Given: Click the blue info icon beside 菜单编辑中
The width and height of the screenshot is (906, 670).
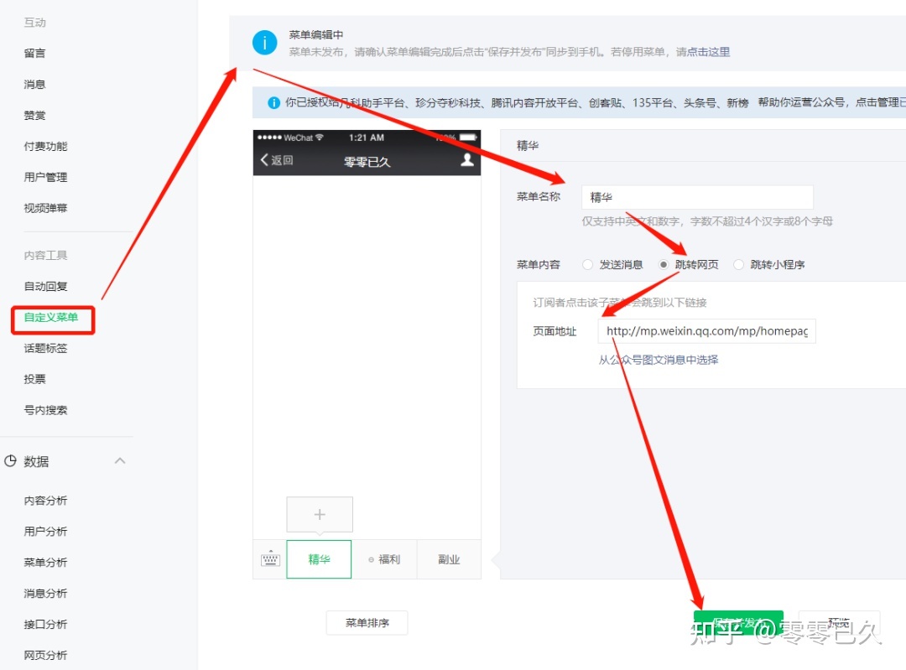Looking at the screenshot, I should (x=264, y=43).
